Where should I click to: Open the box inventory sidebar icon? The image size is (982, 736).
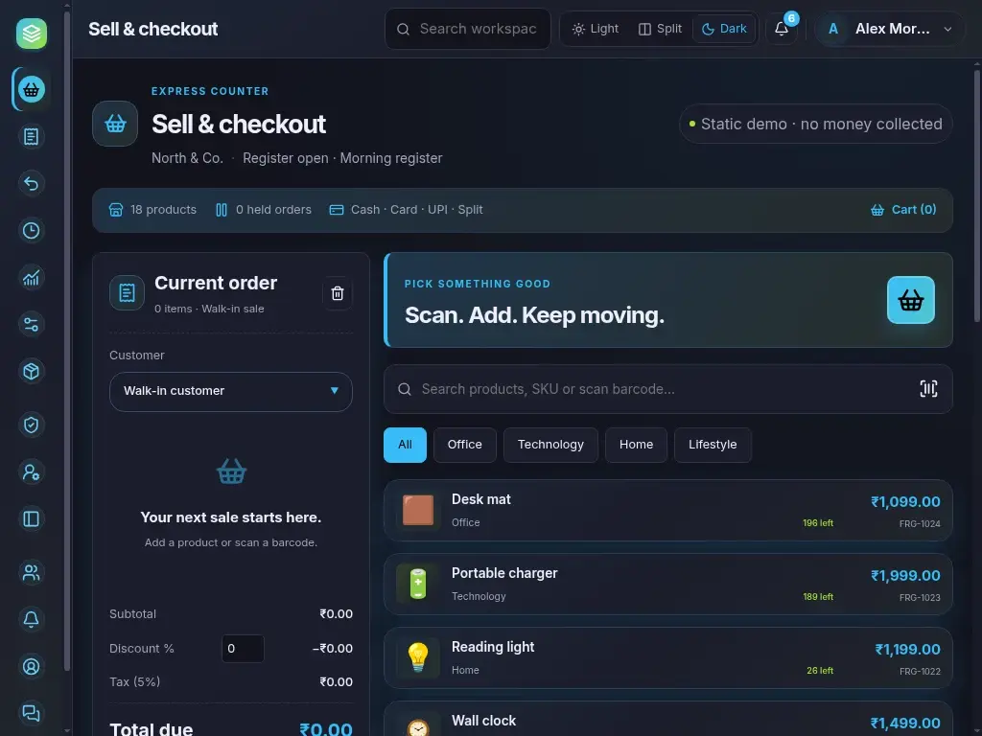pyautogui.click(x=32, y=371)
